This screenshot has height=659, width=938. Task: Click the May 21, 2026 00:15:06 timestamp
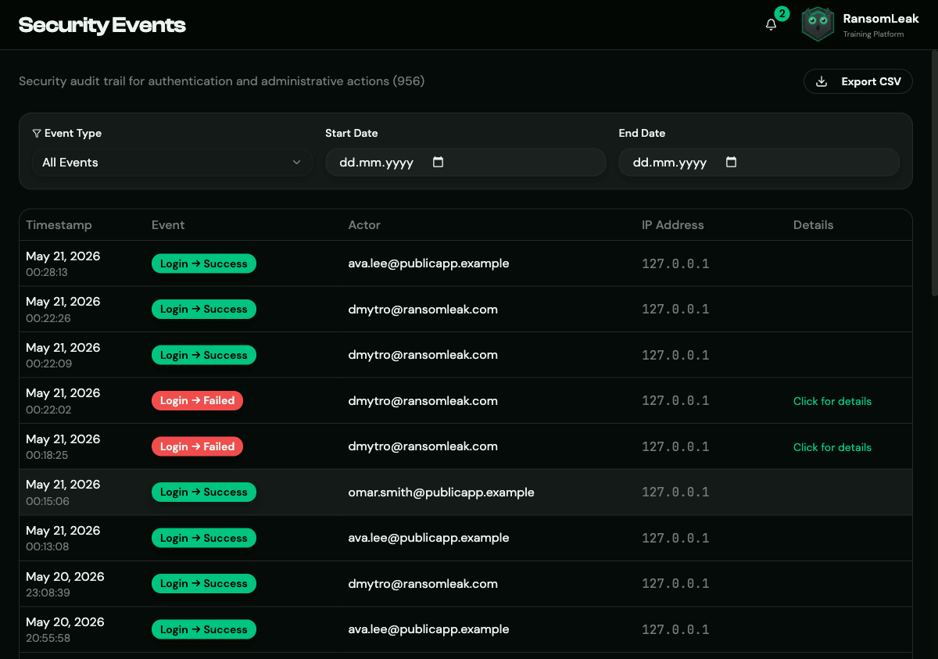63,492
